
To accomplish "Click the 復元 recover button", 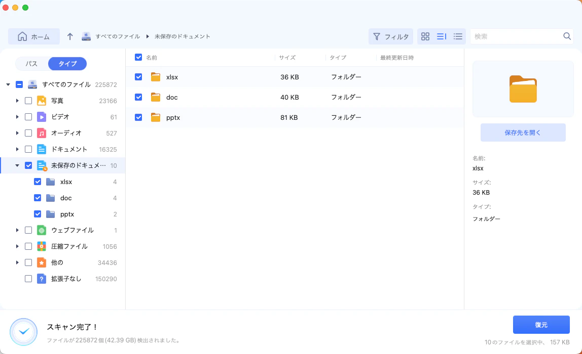I will pyautogui.click(x=541, y=325).
